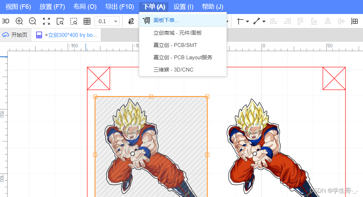Click the zoom-to-selection dashed box icon

[x=74, y=21]
